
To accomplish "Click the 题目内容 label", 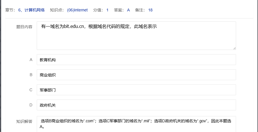I will tap(24, 27).
